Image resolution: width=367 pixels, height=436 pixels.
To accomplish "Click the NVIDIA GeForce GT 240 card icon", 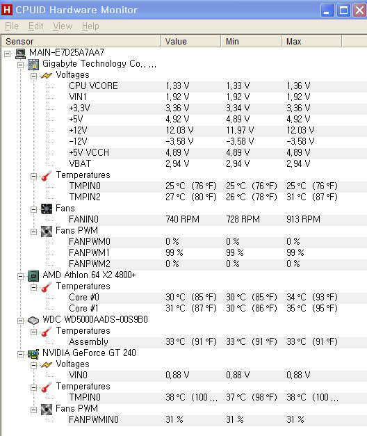I will click(x=33, y=354).
